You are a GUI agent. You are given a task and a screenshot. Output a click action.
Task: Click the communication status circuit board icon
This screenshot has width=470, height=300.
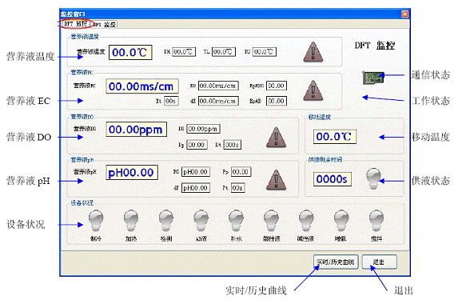tap(372, 78)
